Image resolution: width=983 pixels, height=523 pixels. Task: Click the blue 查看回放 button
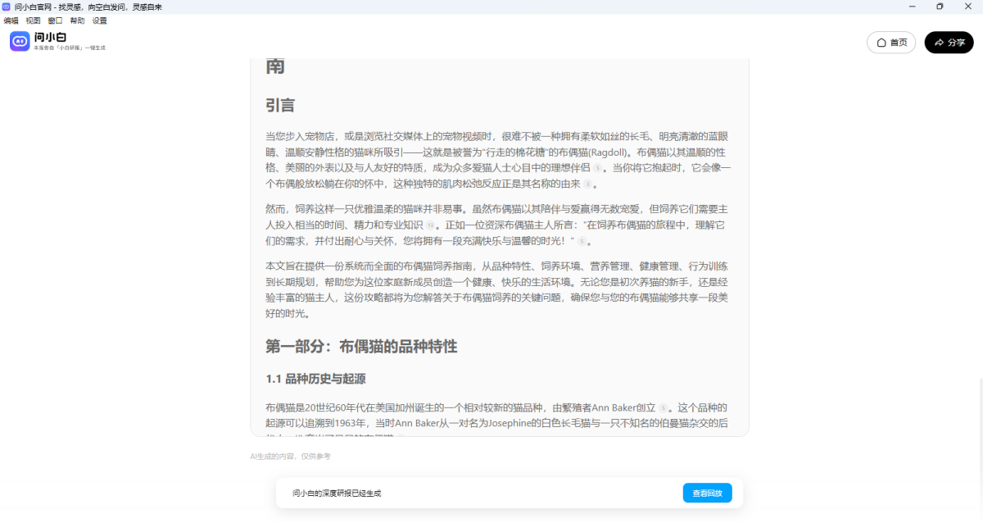coord(707,493)
